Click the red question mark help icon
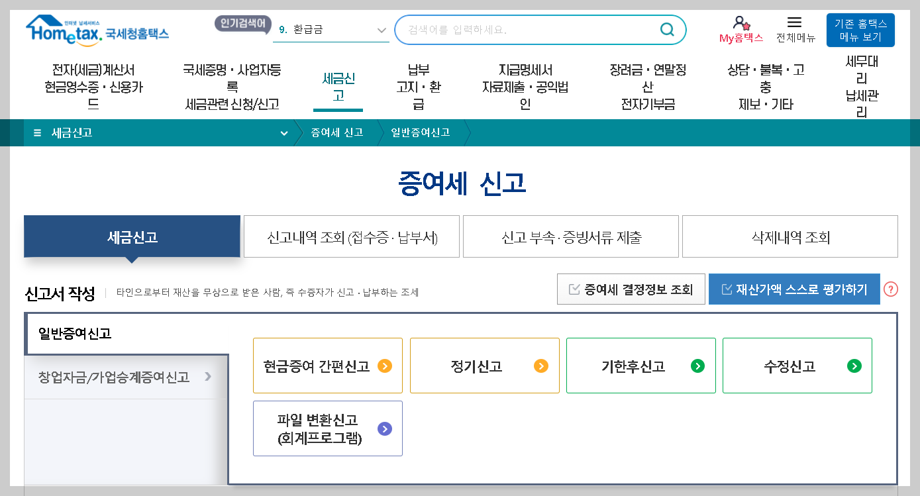 pos(891,289)
